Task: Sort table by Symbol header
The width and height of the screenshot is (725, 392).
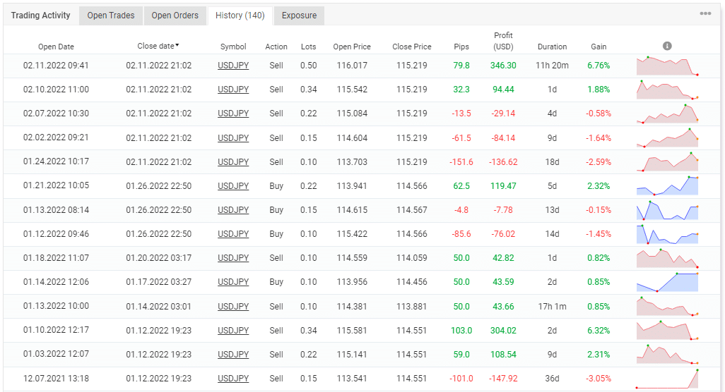Action: [233, 47]
